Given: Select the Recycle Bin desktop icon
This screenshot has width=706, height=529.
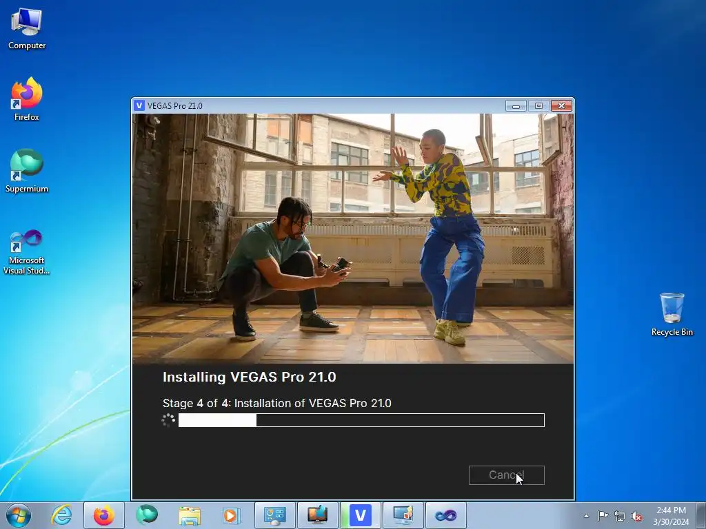Looking at the screenshot, I should [672, 314].
